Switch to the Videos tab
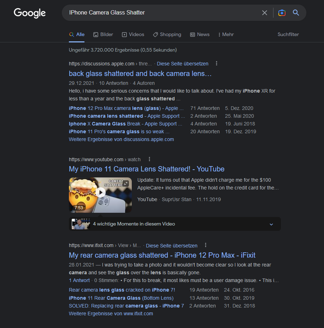Screen dimensions: 324x328 [x=133, y=35]
